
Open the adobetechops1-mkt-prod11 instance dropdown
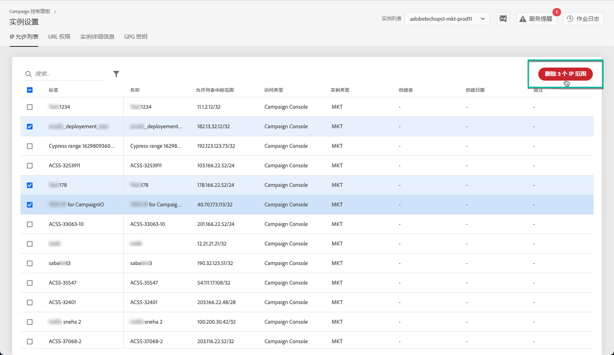441,19
